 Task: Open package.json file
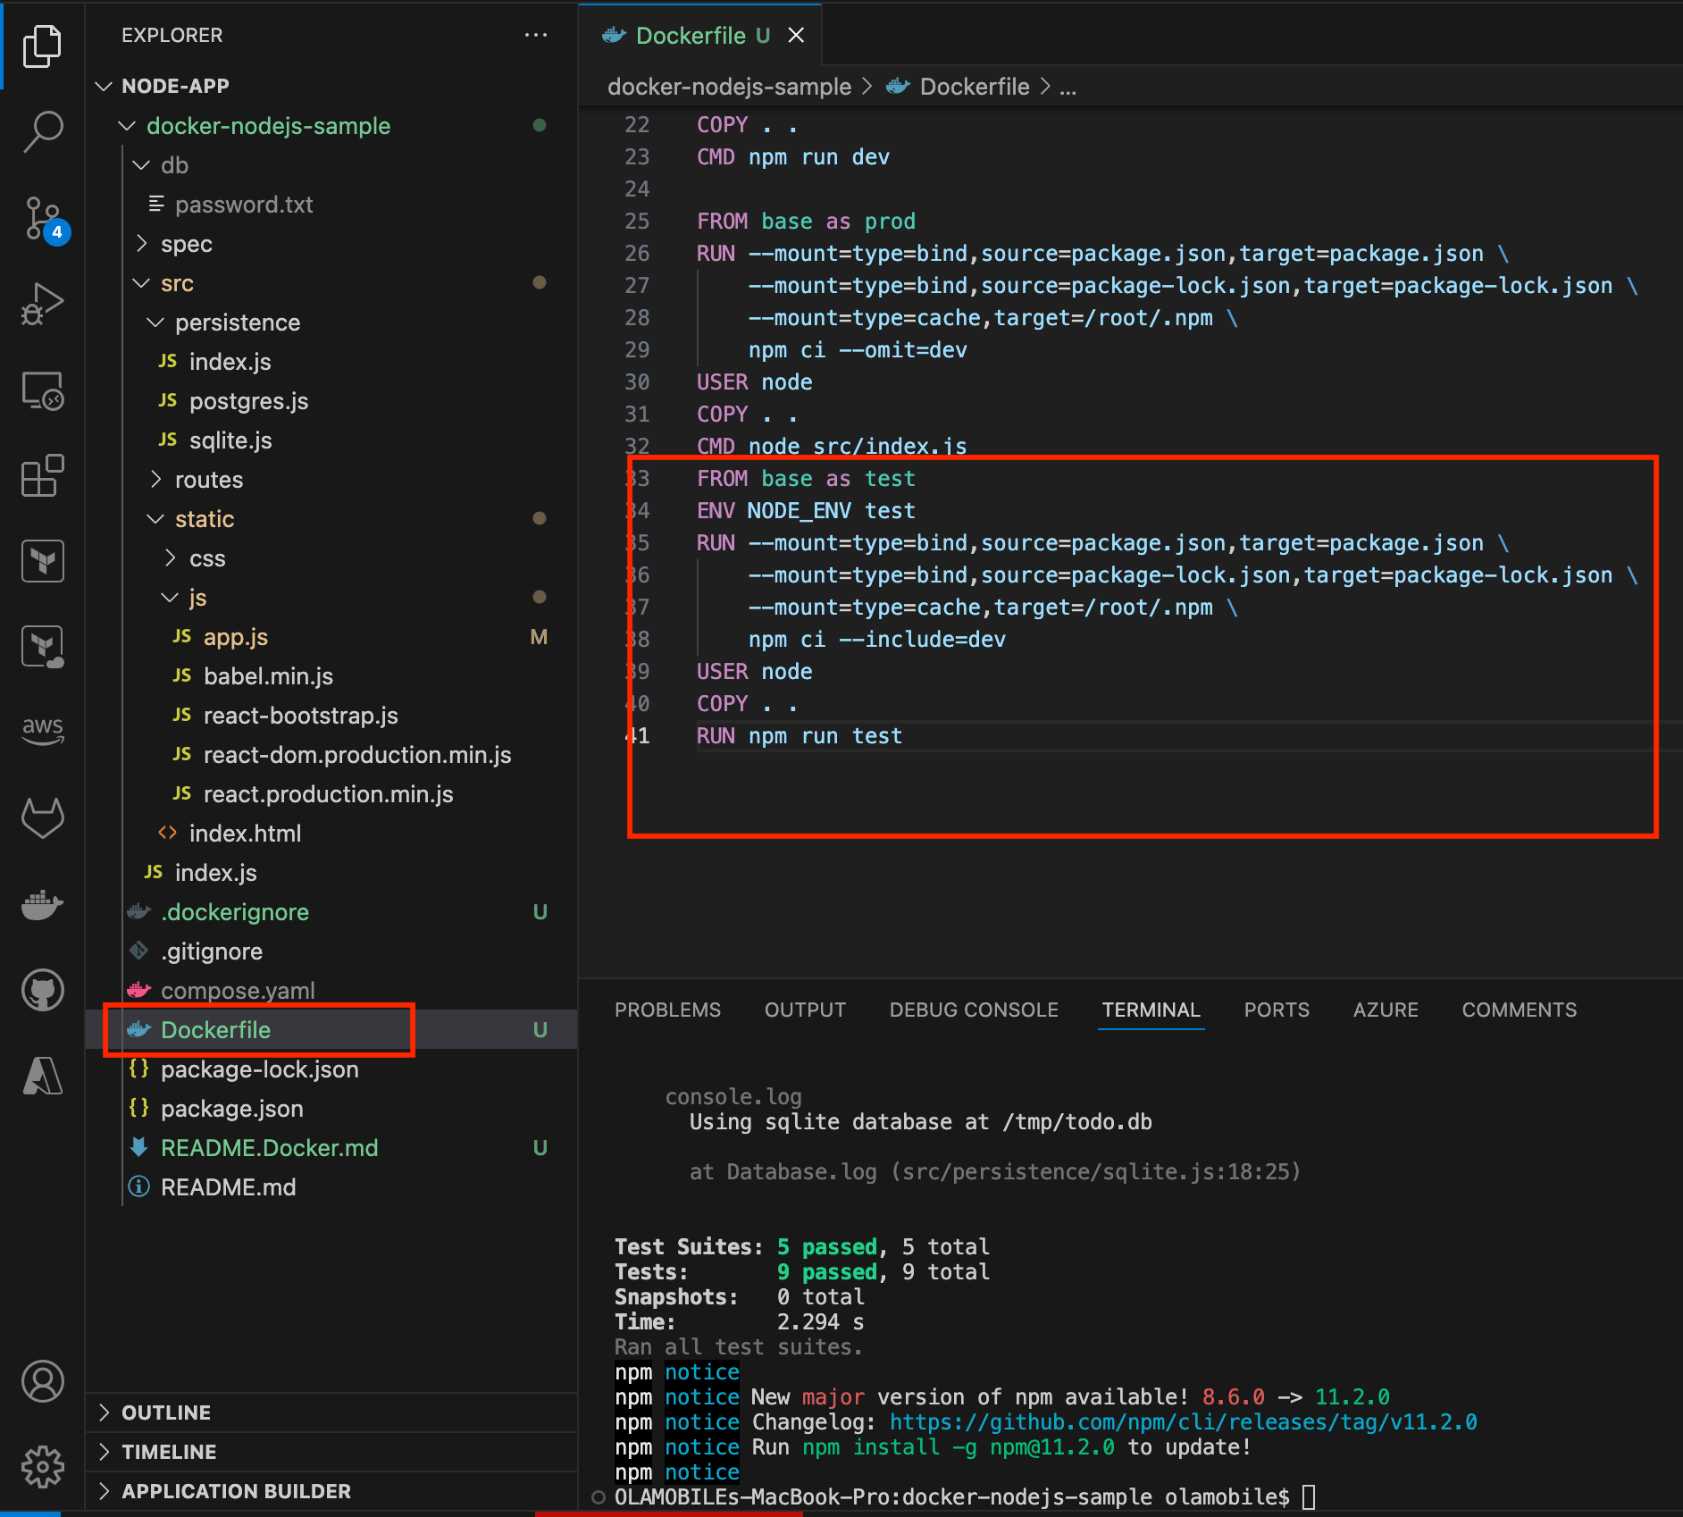tap(331, 1109)
